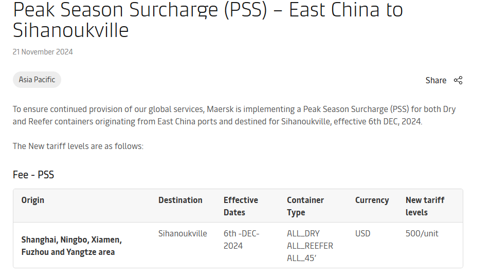Click the page title heading
This screenshot has width=490, height=277.
click(208, 20)
